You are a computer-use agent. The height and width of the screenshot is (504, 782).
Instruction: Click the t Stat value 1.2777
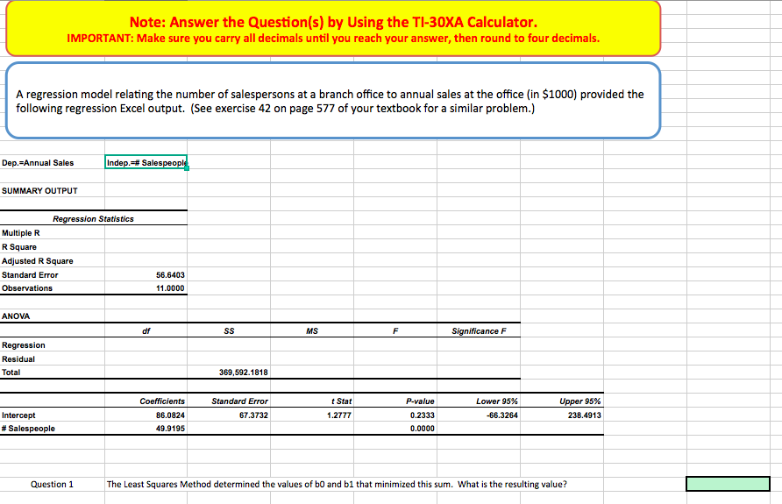point(339,415)
